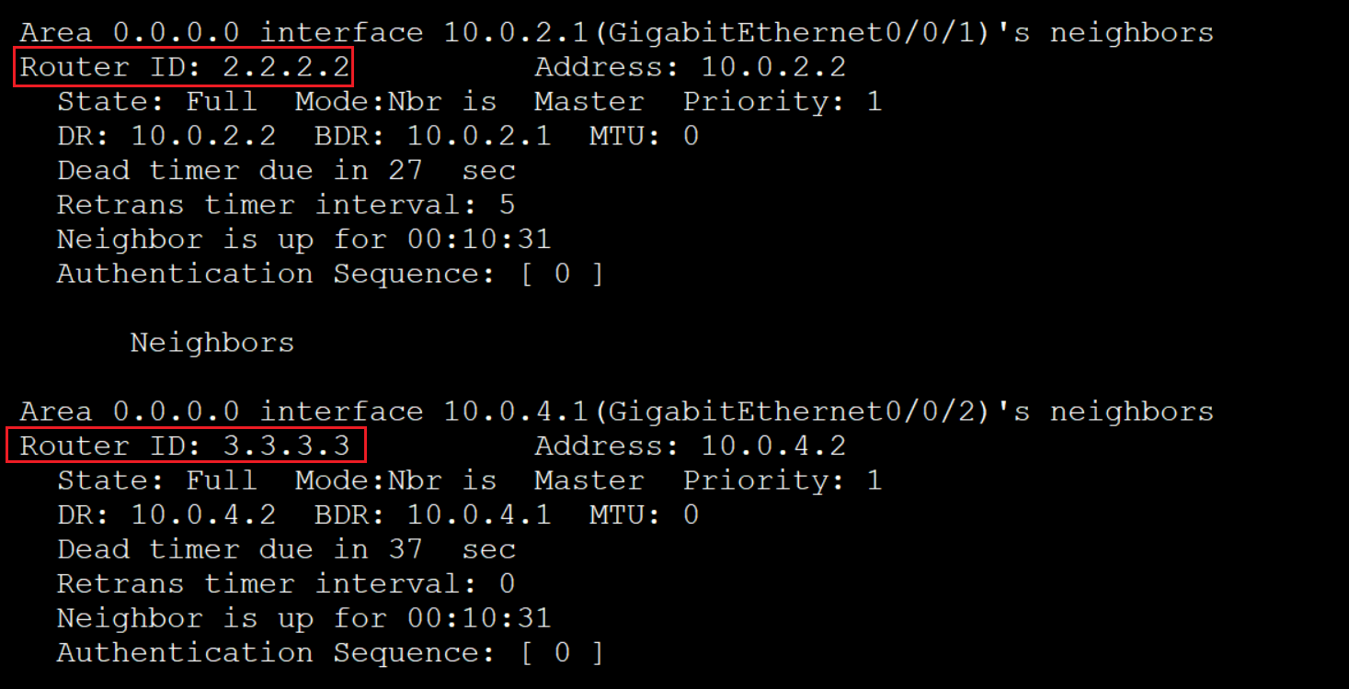Click the BDR: 10.0.2.1 entry

pos(432,137)
